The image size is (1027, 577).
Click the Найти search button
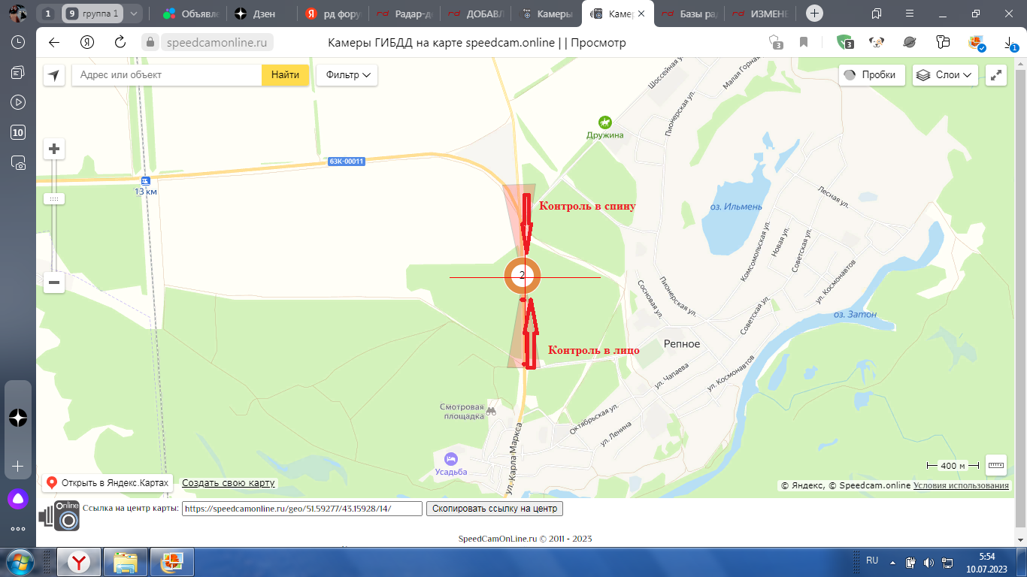click(285, 75)
